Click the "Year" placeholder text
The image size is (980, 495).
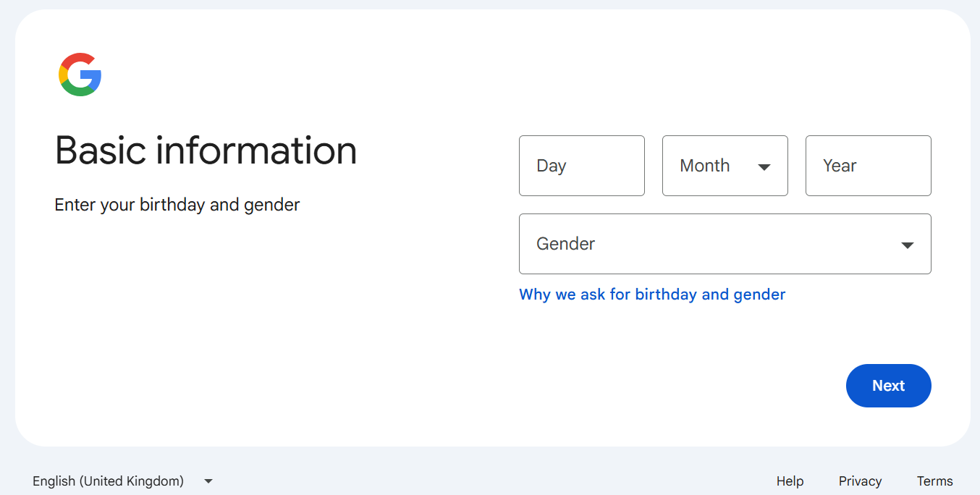840,166
